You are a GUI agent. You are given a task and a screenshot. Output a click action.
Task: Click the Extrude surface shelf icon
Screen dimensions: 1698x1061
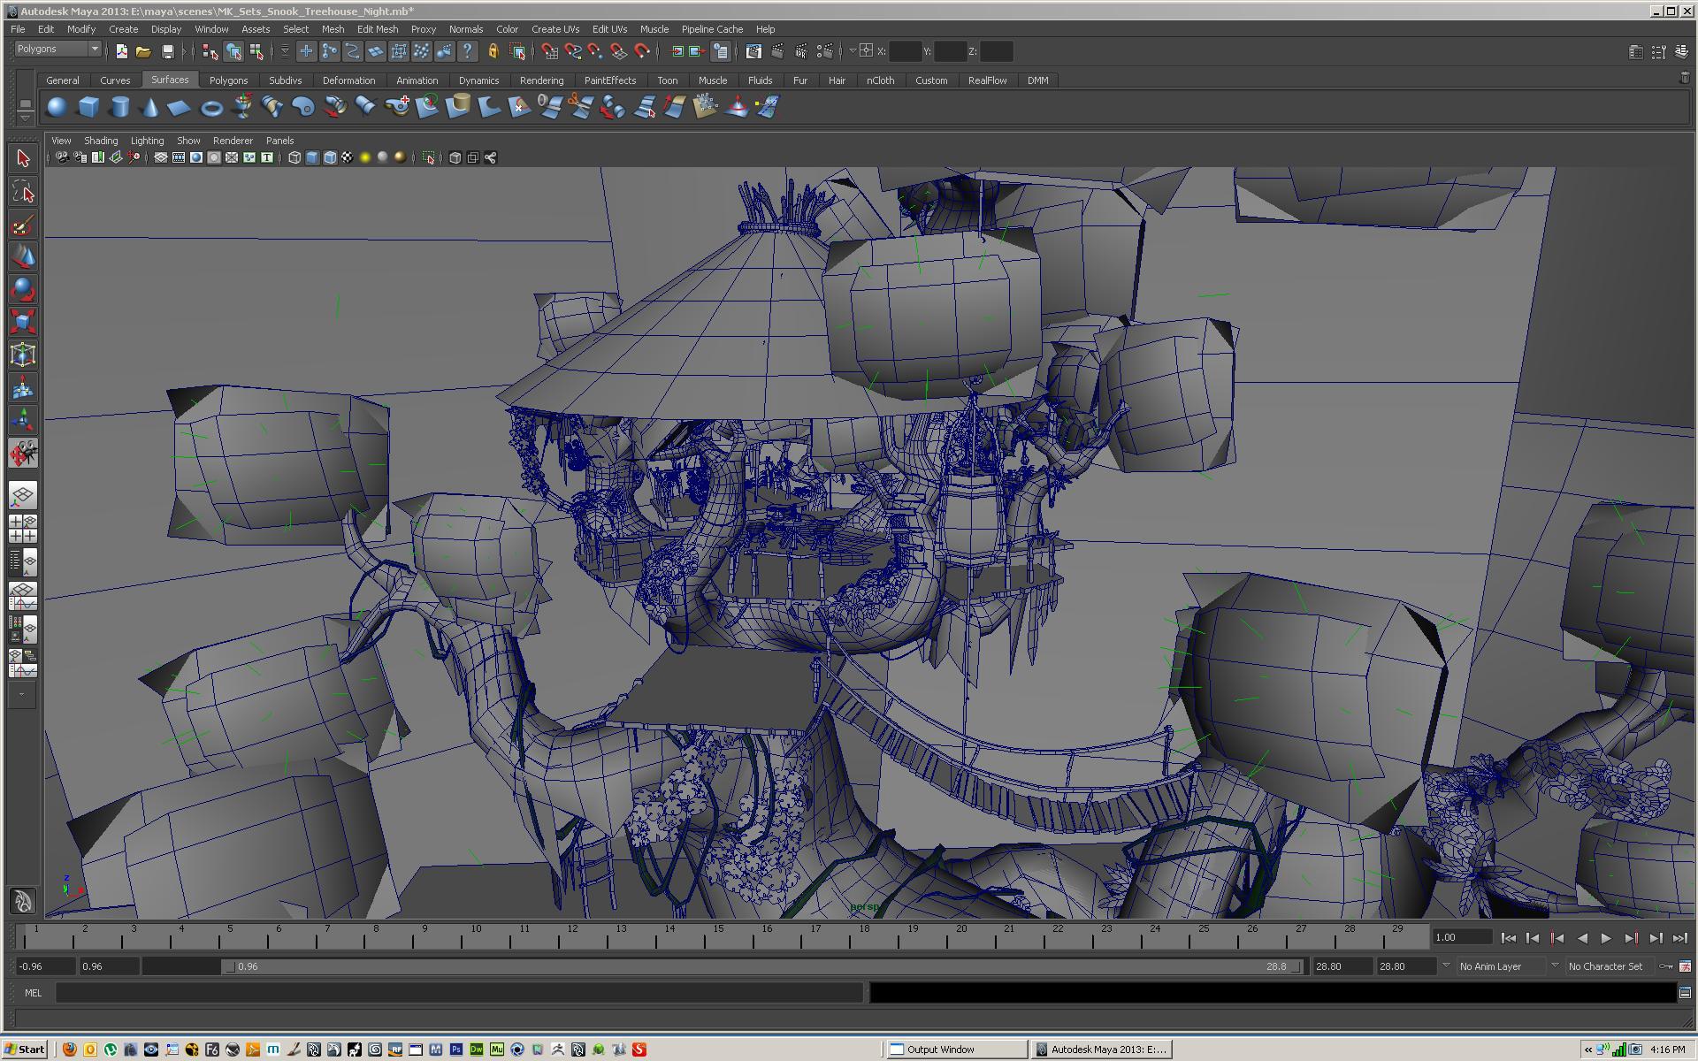334,107
